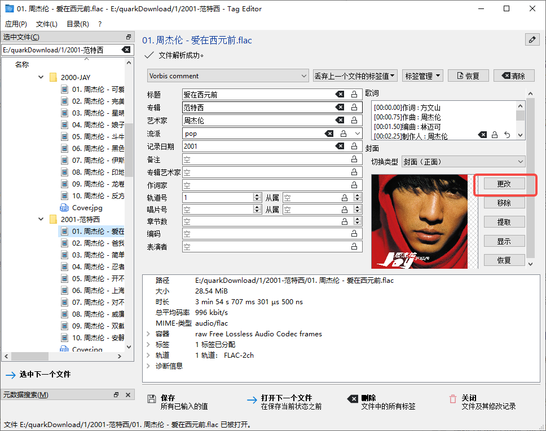The height and width of the screenshot is (431, 546).
Task: Expand the 标签 info row
Action: coord(149,345)
